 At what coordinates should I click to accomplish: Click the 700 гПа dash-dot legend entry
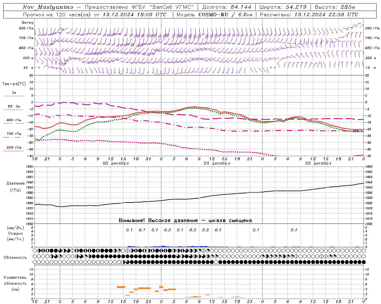[x=14, y=135]
